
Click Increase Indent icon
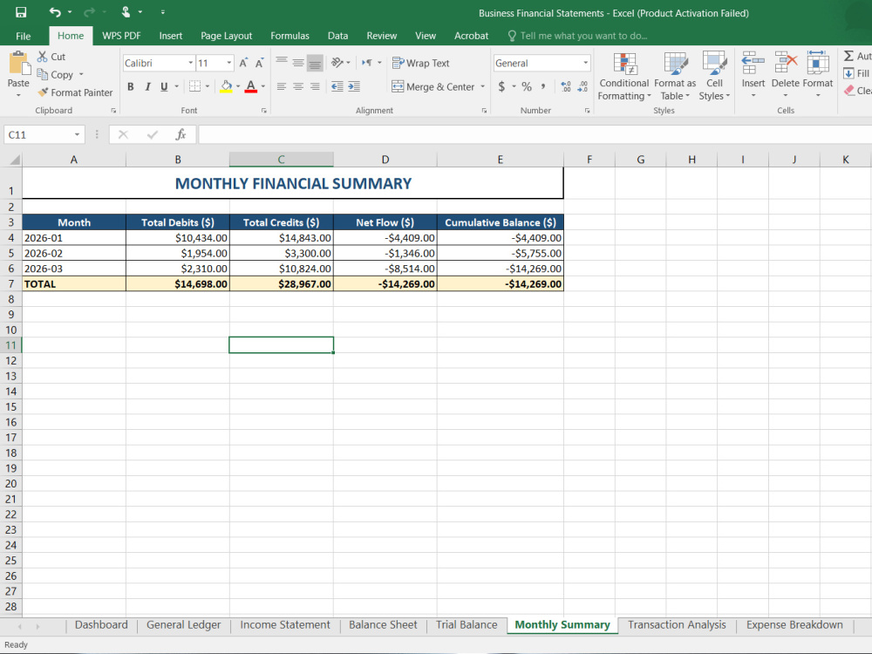(x=354, y=86)
